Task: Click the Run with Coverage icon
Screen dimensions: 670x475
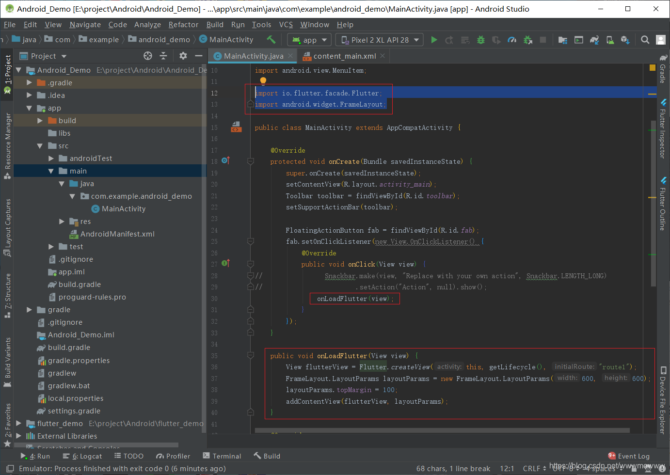Action: coord(496,40)
